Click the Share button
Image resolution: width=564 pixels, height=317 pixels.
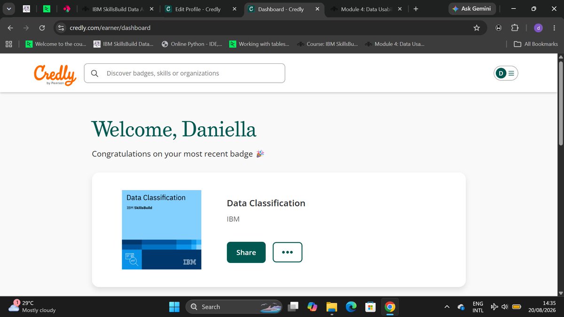click(x=246, y=252)
